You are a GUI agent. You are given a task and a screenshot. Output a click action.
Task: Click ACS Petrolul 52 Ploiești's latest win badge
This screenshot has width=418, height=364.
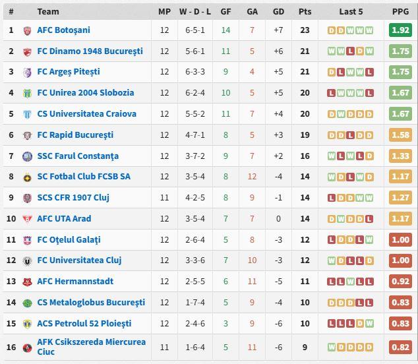pyautogui.click(x=369, y=324)
